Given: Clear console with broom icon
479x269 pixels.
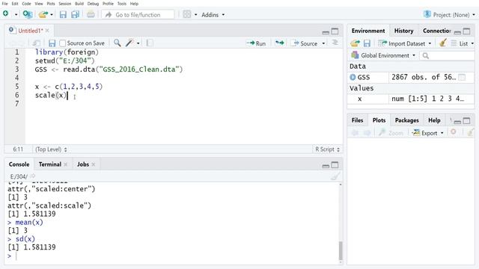Looking at the screenshot, I should pyautogui.click(x=335, y=176).
